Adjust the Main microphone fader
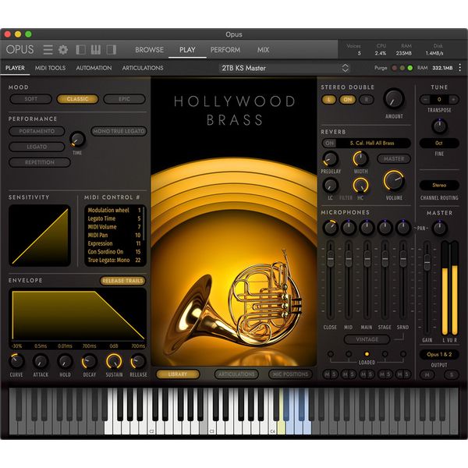468x468 pixels. (x=367, y=258)
